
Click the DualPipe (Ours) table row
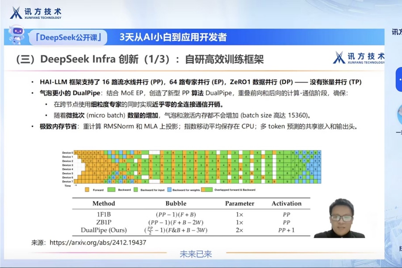point(104,230)
